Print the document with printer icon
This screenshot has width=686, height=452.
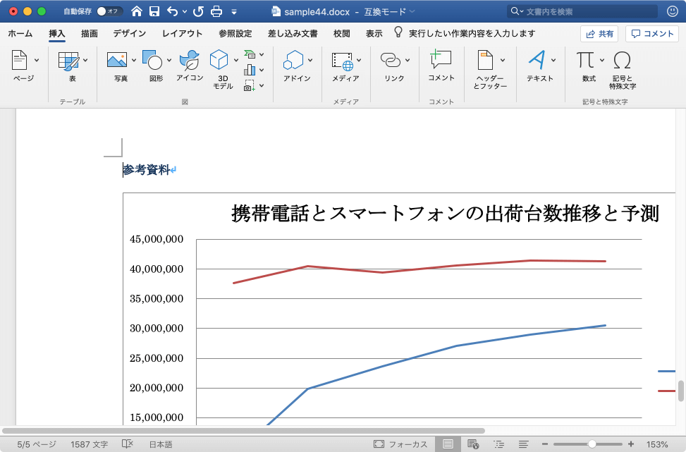tap(216, 11)
